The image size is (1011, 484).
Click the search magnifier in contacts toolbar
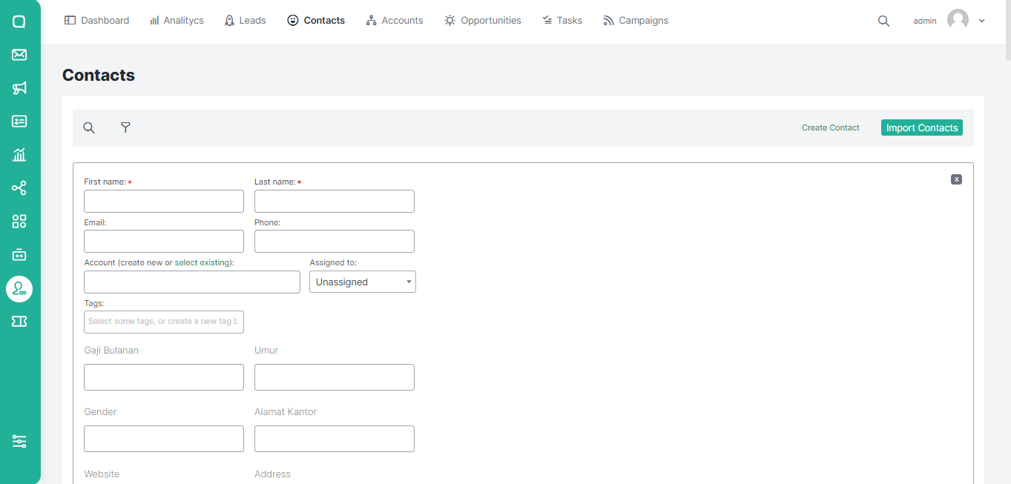[x=89, y=127]
